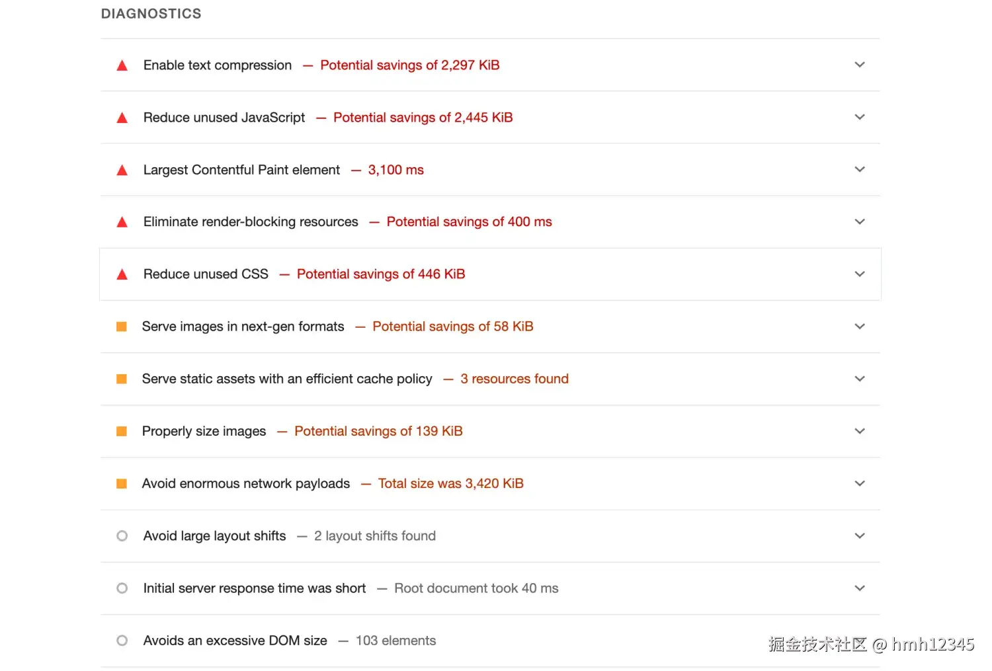Click the DIAGNOSTICS section heading
992x671 pixels.
pos(151,14)
